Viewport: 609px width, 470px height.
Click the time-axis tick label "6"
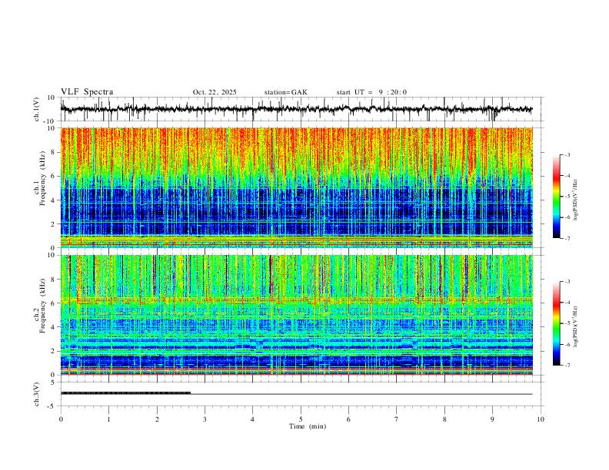click(348, 419)
